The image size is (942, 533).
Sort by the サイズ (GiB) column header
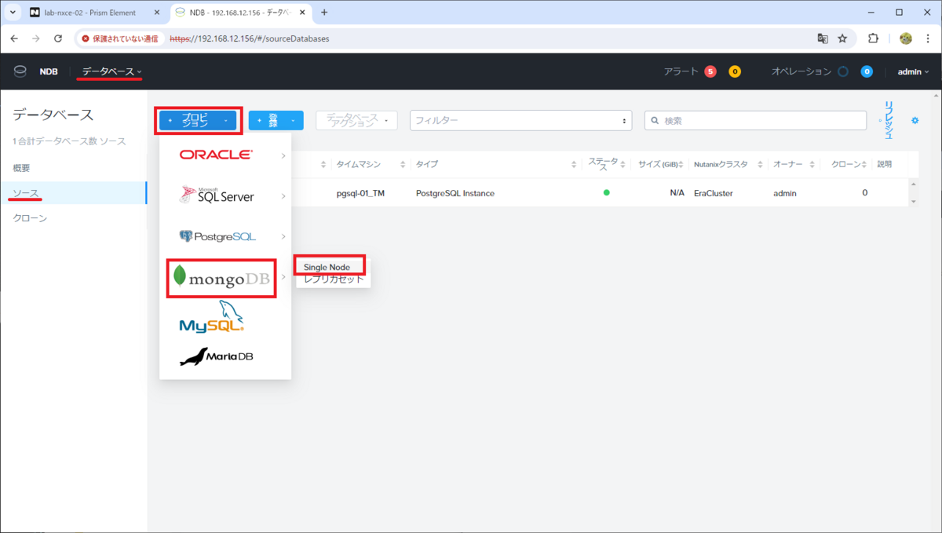(658, 164)
